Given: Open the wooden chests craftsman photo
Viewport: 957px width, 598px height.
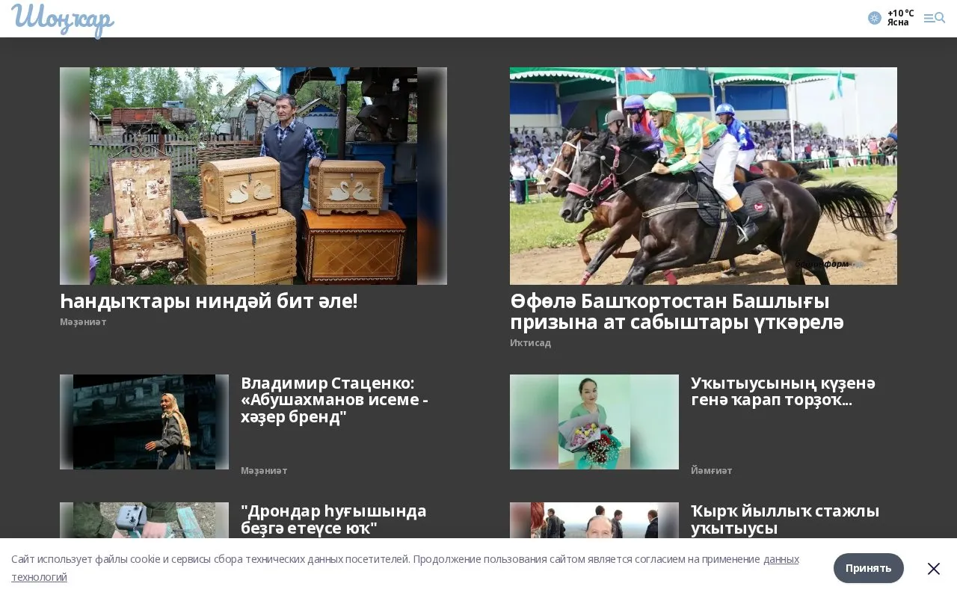Looking at the screenshot, I should pyautogui.click(x=253, y=176).
